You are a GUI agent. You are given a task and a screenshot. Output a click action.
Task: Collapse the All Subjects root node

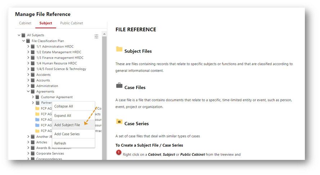[19, 35]
